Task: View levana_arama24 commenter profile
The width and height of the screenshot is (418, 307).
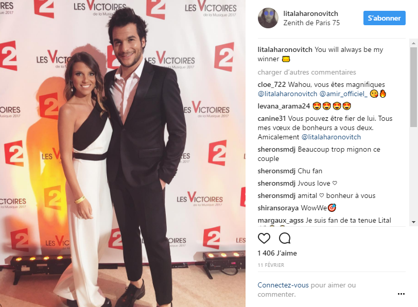Action: (x=284, y=106)
